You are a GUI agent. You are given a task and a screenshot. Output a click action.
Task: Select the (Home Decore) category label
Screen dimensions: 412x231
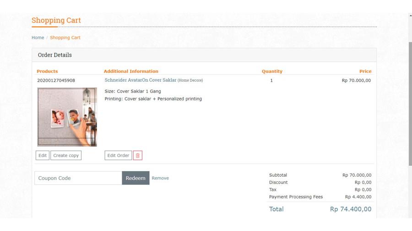click(190, 80)
